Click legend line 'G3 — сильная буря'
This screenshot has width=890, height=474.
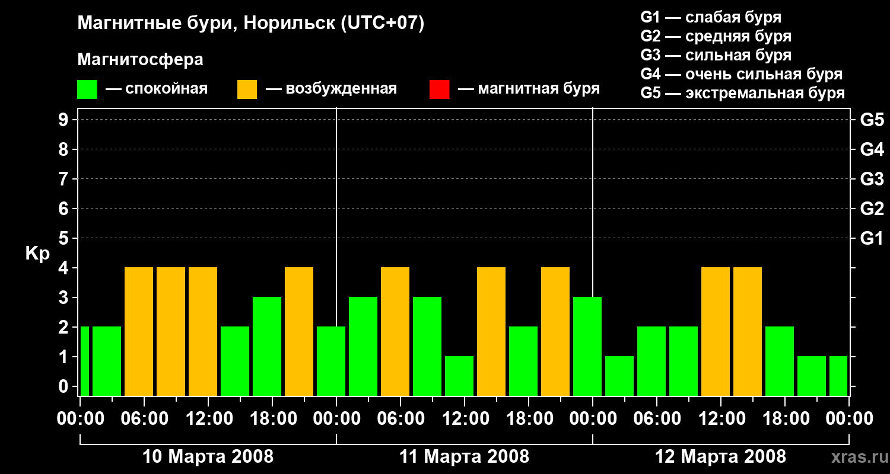click(x=716, y=55)
